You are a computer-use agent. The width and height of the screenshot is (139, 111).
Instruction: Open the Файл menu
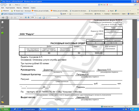click(3, 8)
